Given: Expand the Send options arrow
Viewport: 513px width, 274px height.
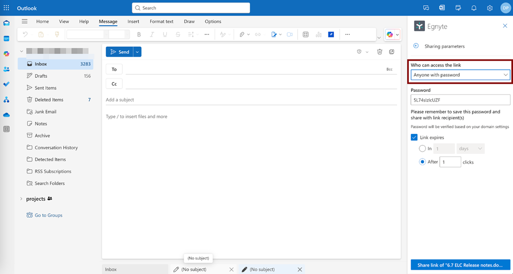Looking at the screenshot, I should (137, 52).
